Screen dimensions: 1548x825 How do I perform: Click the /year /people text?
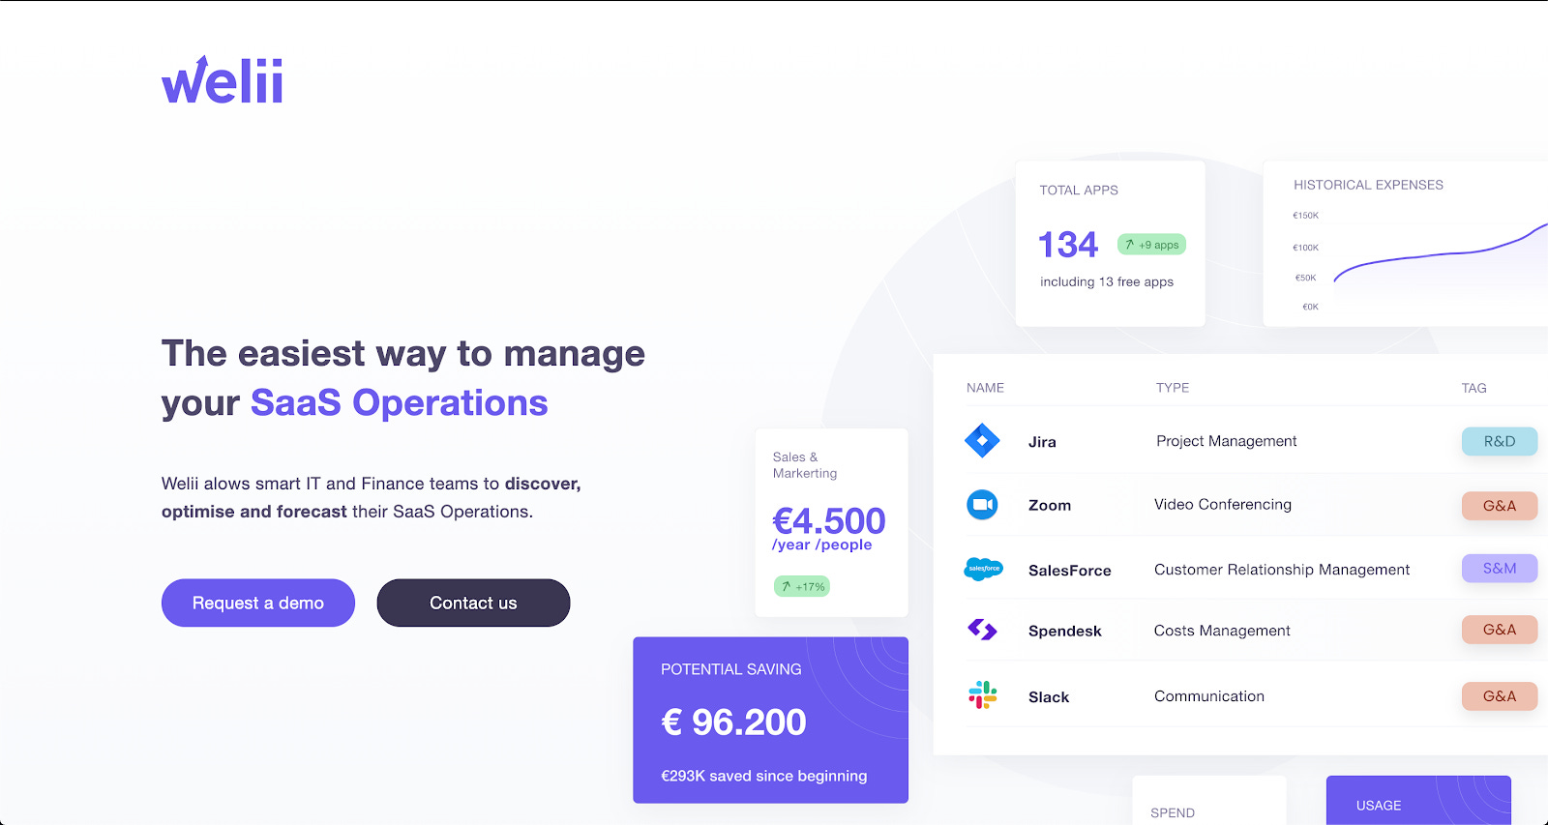[x=822, y=545]
